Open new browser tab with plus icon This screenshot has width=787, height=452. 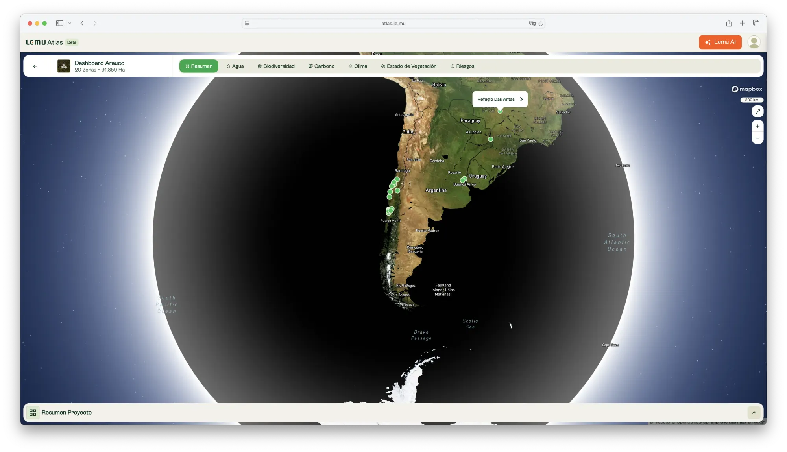pos(742,23)
